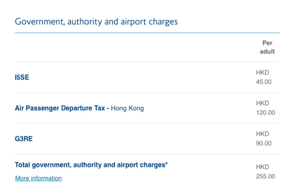This screenshot has height=187, width=281.
Task: Select the Hong Kong country text
Action: point(127,108)
